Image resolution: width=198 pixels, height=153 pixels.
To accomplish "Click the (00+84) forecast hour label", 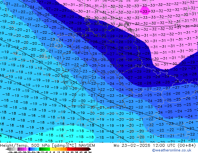I will tap(187, 146).
